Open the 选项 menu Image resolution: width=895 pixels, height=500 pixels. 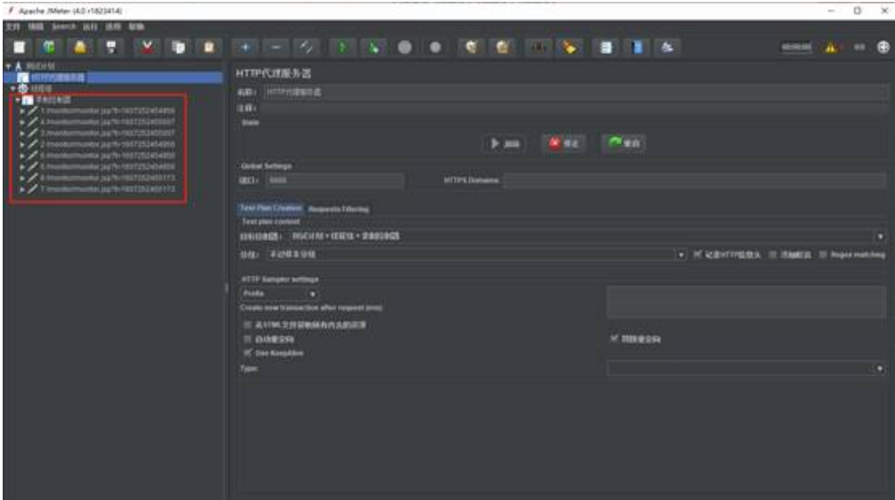point(113,27)
